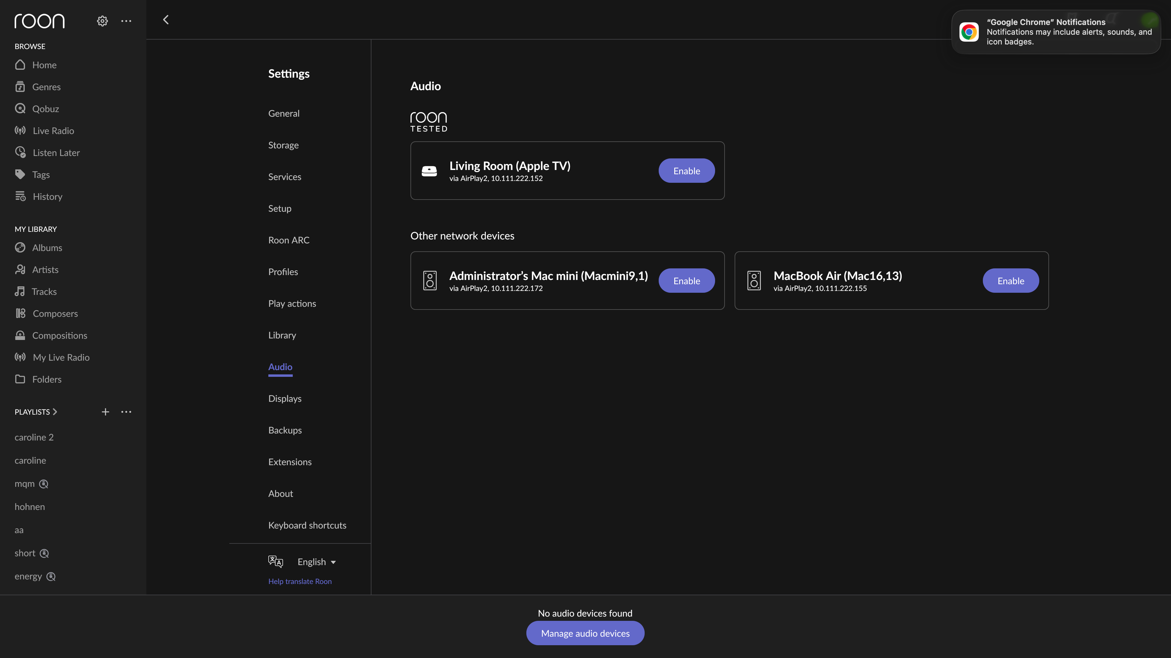Expand the Playlists section chevron
Image resolution: width=1171 pixels, height=658 pixels.
coord(55,412)
